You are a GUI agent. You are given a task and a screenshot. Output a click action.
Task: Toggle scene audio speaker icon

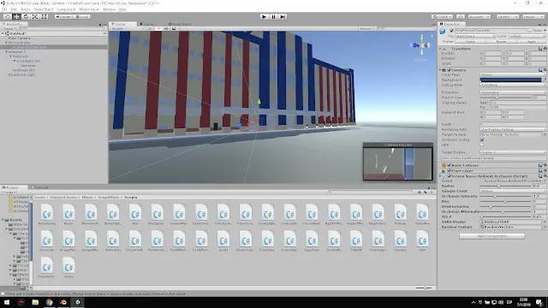[x=166, y=28]
